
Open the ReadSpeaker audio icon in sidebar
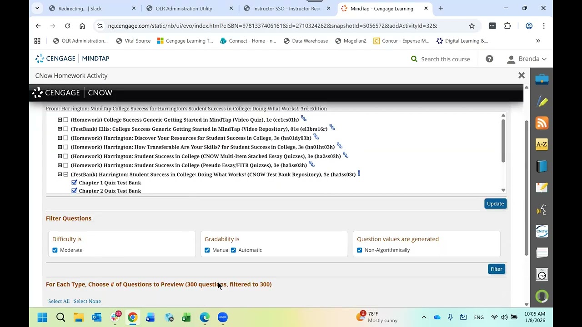click(542, 210)
